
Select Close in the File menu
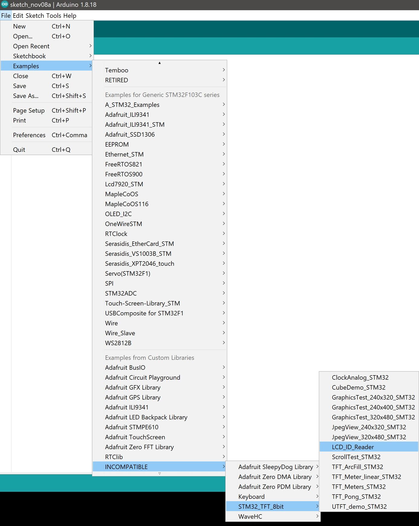(x=46, y=76)
